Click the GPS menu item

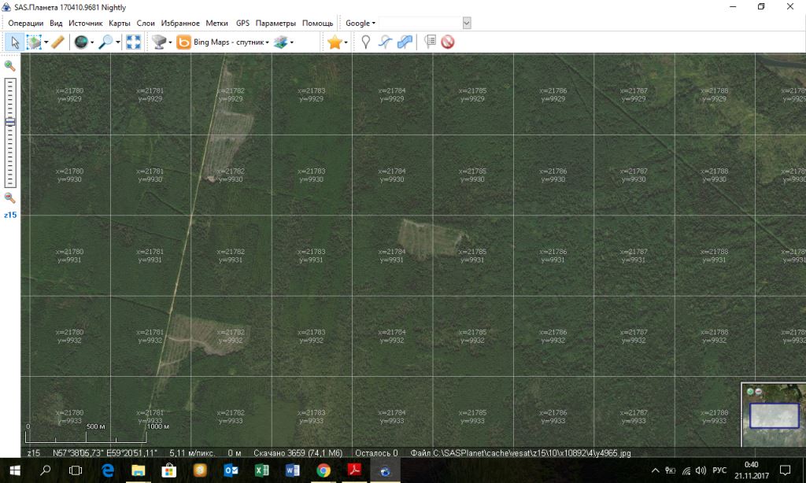[242, 23]
